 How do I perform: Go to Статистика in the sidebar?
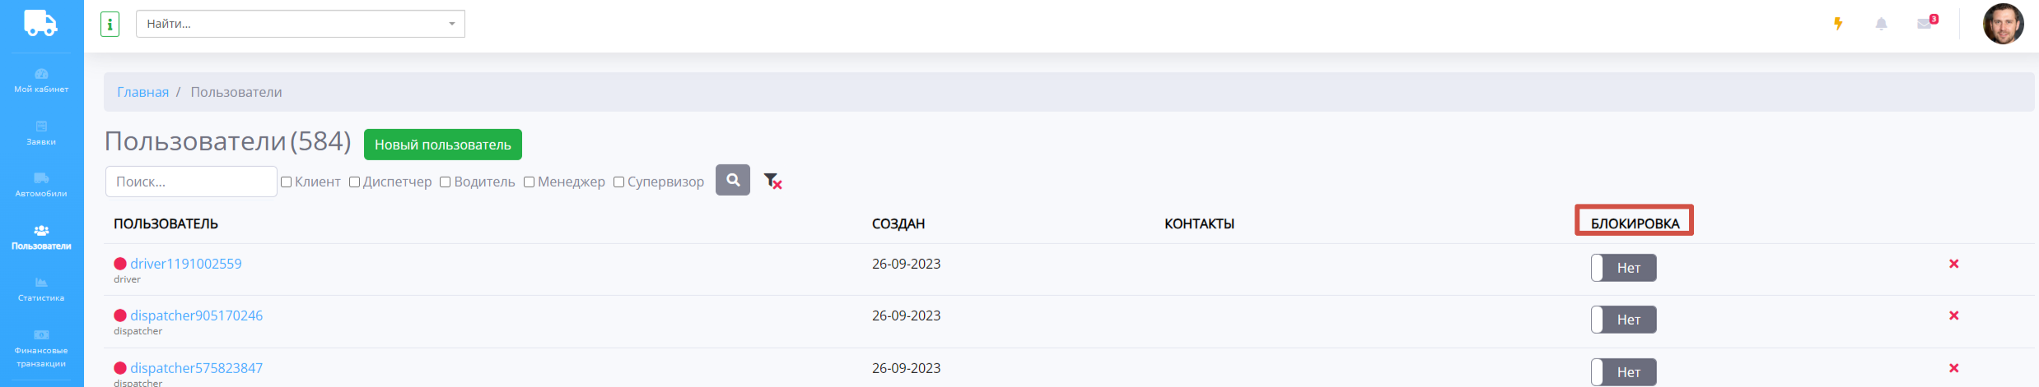click(x=41, y=289)
